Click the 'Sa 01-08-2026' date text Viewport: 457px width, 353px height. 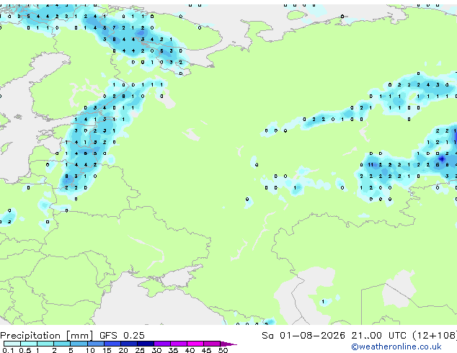coord(303,336)
